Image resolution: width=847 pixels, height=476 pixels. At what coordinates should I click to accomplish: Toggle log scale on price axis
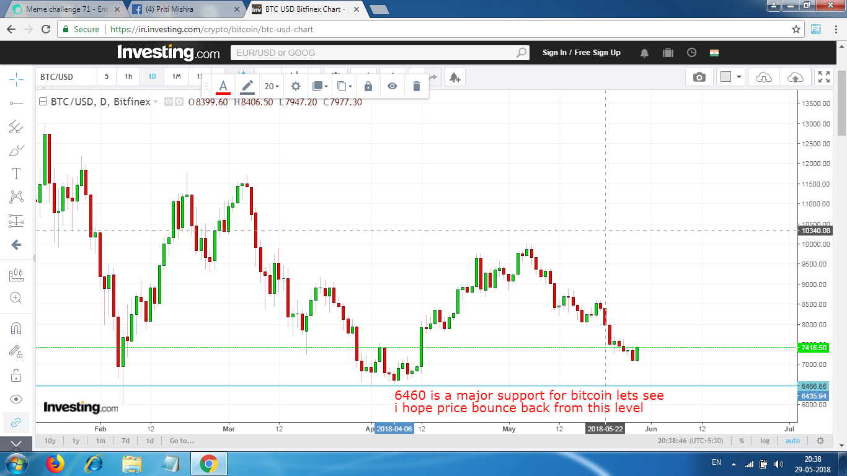click(x=765, y=441)
